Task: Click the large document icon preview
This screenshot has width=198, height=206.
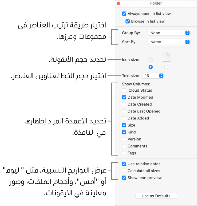Action: [166, 57]
